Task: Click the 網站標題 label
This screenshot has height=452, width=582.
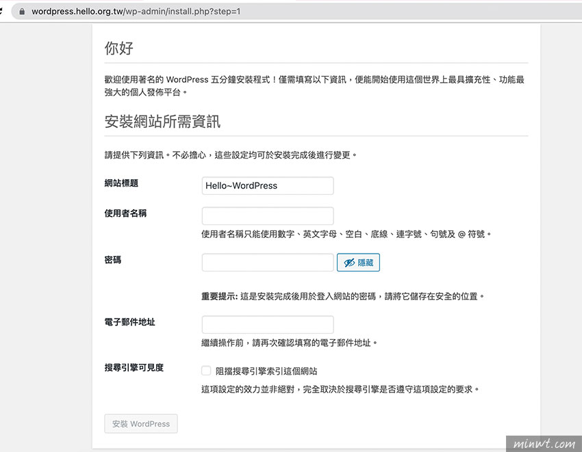Action: [121, 183]
